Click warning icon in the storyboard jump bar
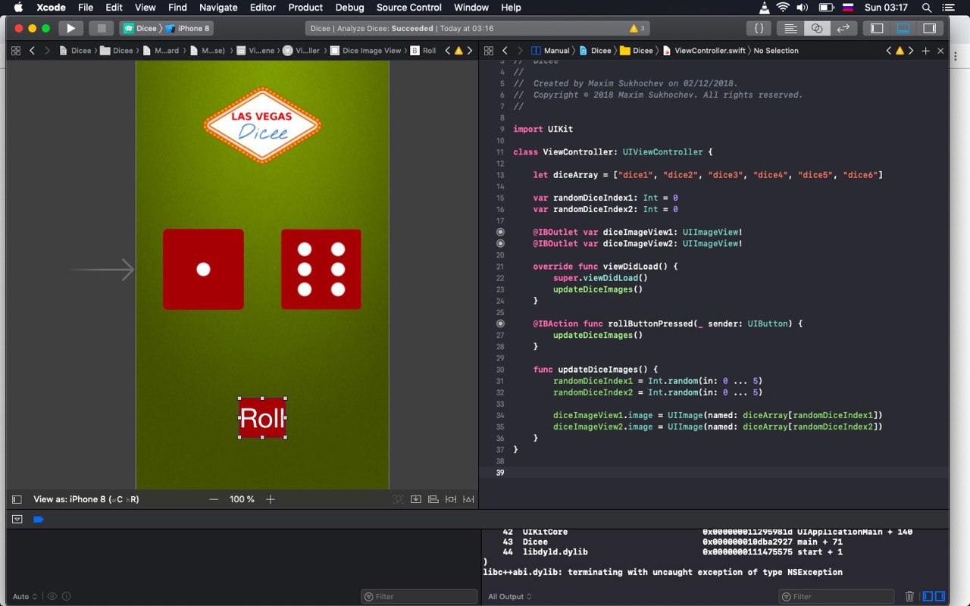Viewport: 970px width, 606px height. pyautogui.click(x=458, y=51)
